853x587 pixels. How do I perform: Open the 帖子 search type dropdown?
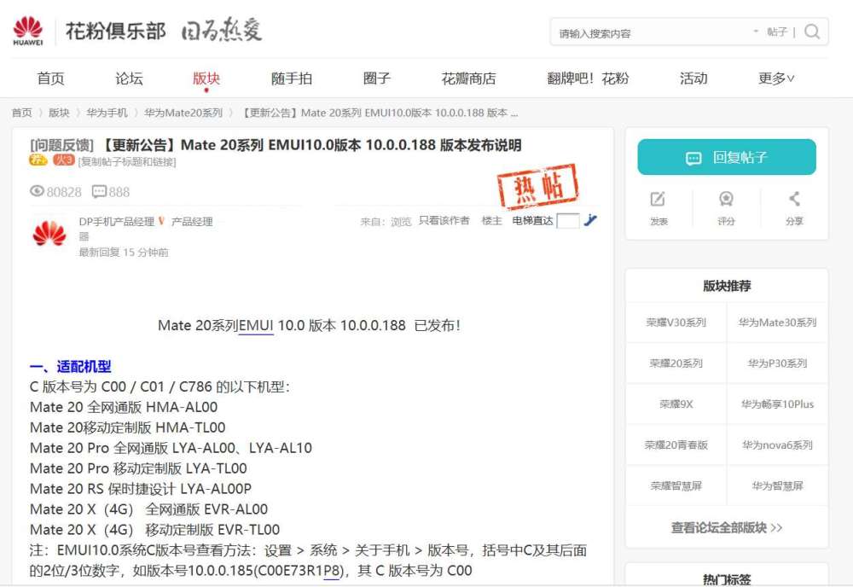(771, 32)
